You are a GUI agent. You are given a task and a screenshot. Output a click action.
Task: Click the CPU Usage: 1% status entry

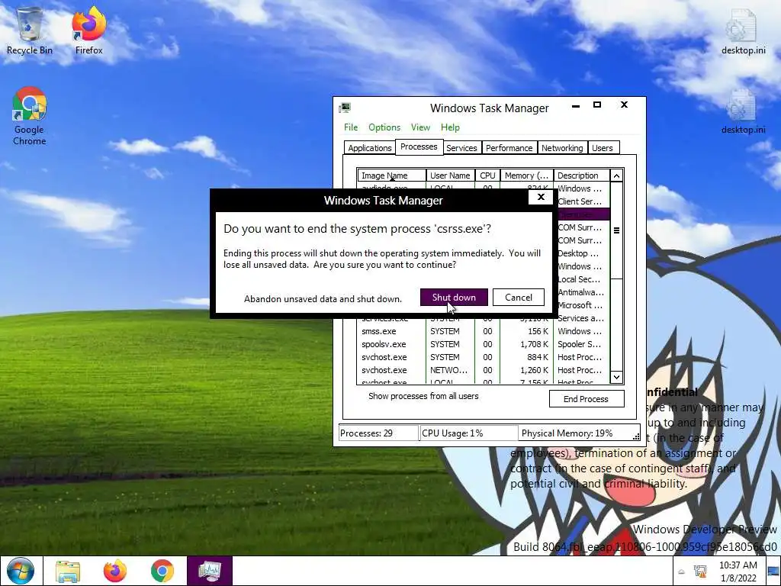(x=469, y=433)
